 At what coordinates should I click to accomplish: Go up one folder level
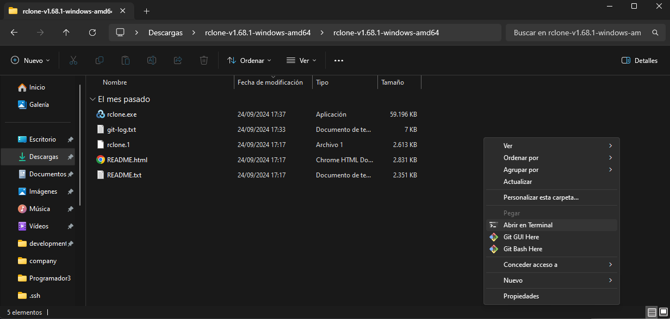(66, 33)
